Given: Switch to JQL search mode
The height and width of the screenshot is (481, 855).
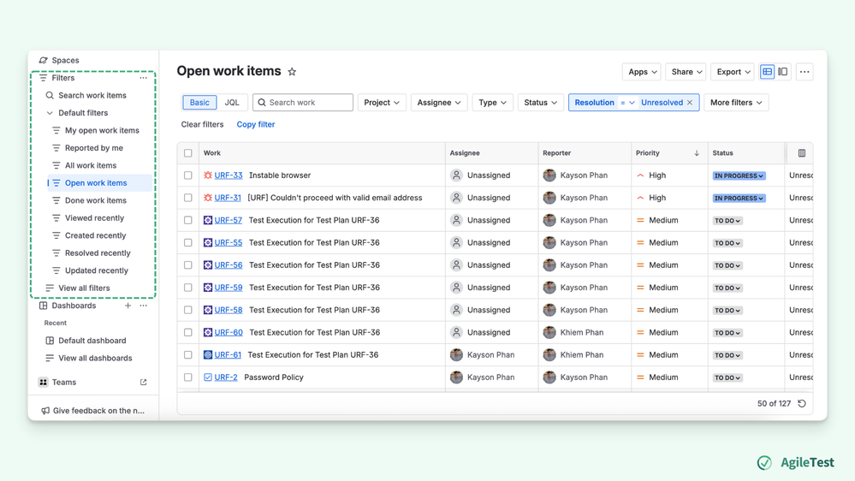Looking at the screenshot, I should [232, 103].
